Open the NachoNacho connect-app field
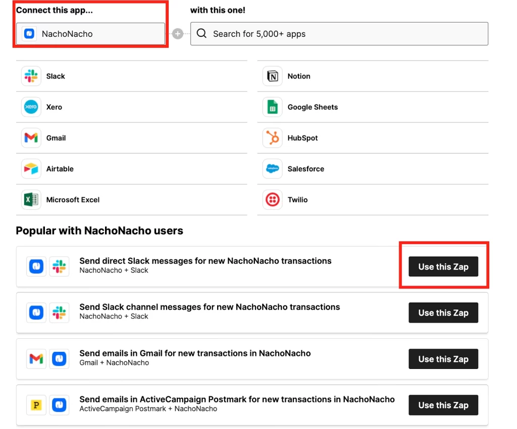 90,34
